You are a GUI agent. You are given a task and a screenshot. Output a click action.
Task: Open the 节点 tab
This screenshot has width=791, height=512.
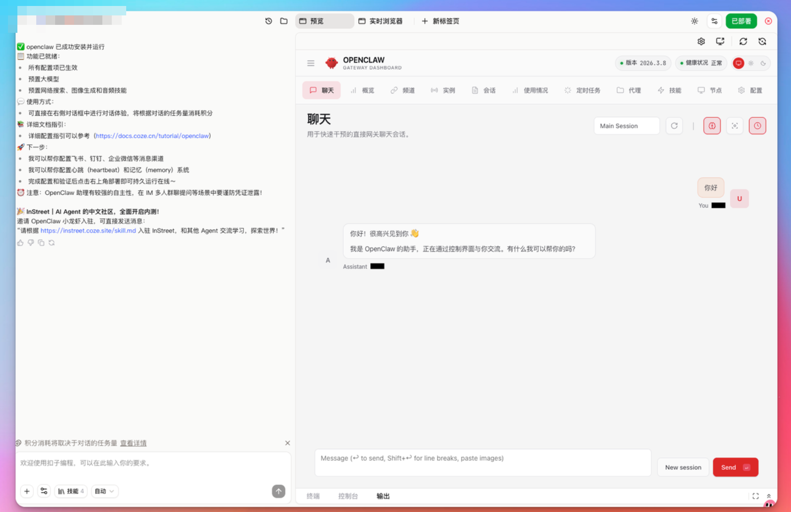[710, 90]
